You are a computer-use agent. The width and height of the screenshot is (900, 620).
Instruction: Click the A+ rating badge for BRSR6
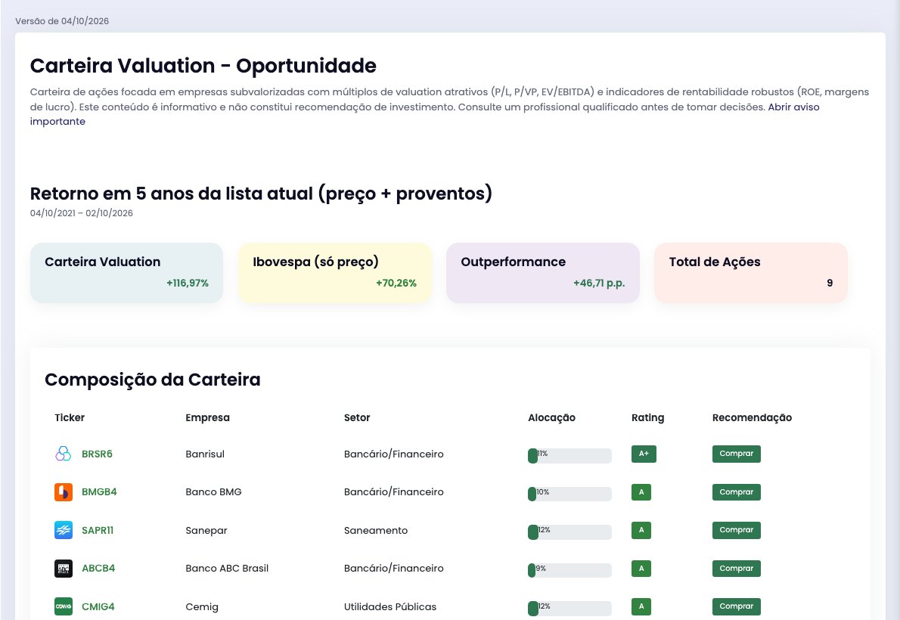[644, 454]
